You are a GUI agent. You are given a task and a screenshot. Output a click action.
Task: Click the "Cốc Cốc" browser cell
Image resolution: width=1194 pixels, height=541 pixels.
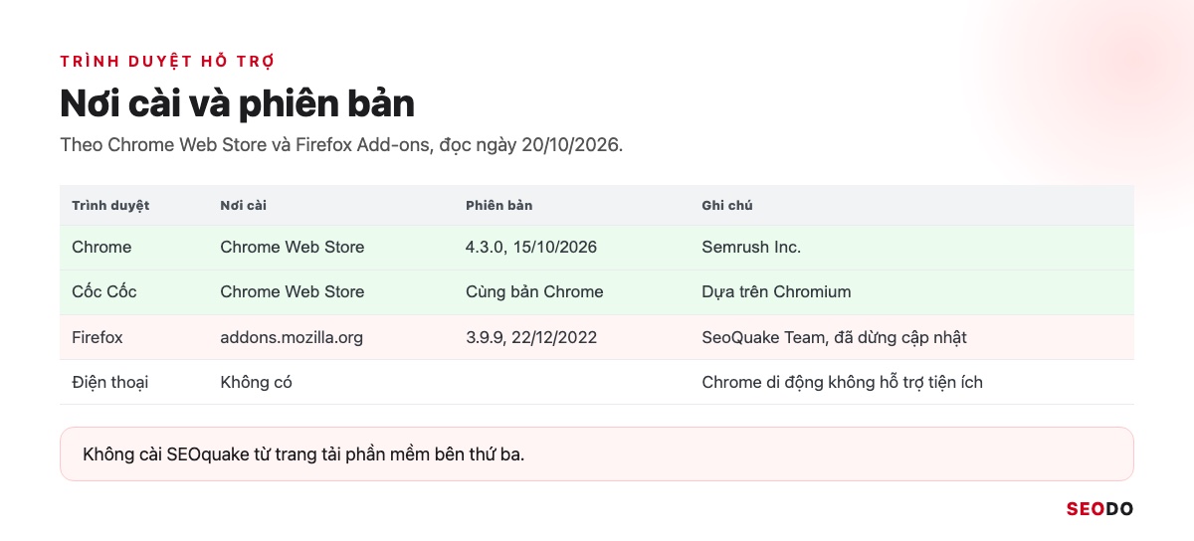pos(104,291)
